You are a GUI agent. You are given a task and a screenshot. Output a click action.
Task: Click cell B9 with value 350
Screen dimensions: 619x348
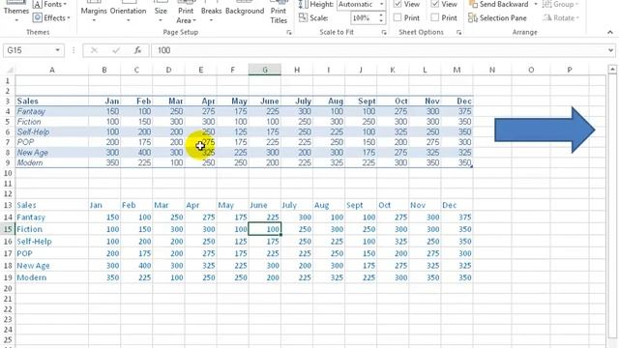[x=104, y=162]
